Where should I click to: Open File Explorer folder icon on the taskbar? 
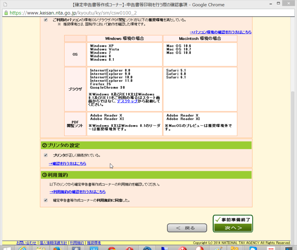[x=41, y=248]
